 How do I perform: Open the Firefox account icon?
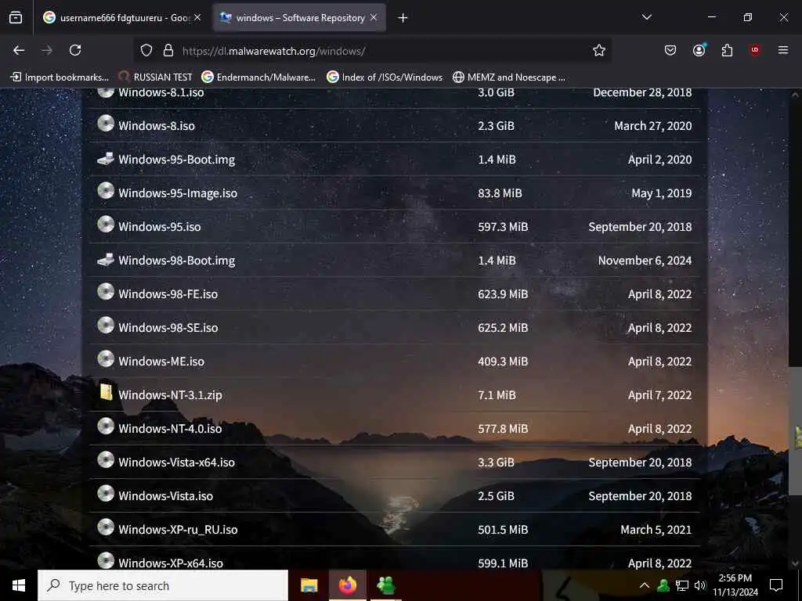point(699,50)
